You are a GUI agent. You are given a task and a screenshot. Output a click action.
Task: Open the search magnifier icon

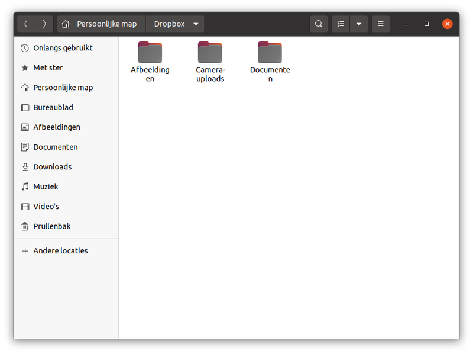pos(319,24)
